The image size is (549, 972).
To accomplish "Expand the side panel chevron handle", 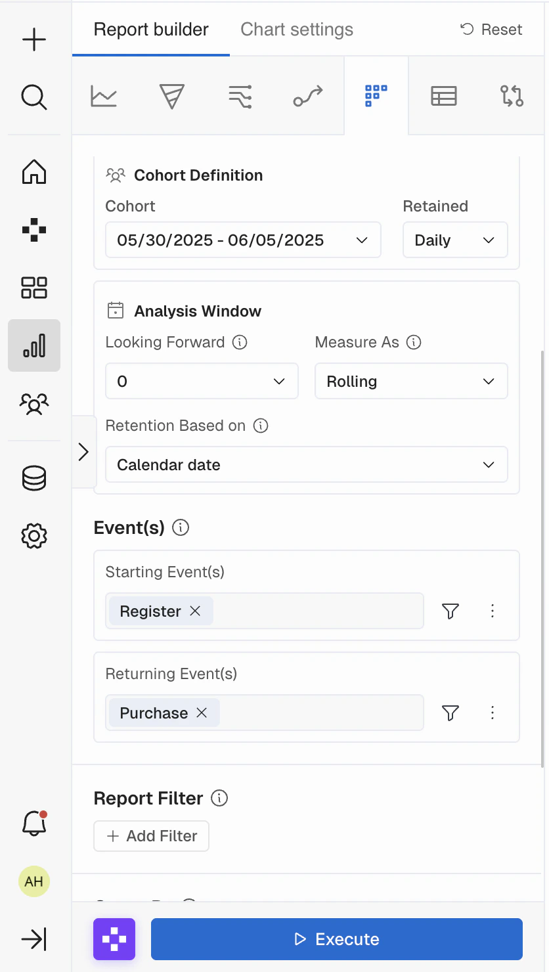I will coord(83,452).
